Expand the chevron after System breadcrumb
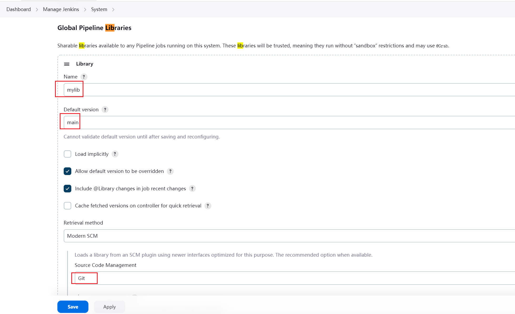 point(113,9)
